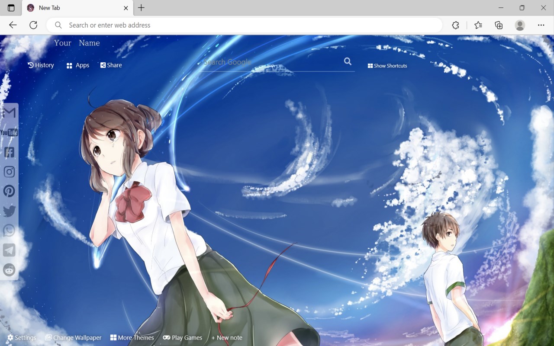Click the Share link
The height and width of the screenshot is (346, 554).
coord(111,65)
